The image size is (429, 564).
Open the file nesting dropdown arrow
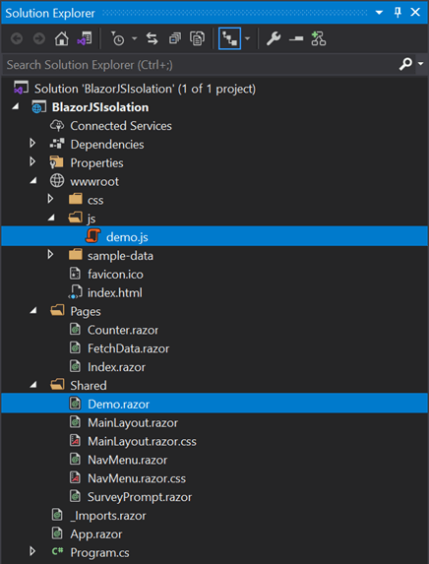(x=247, y=38)
